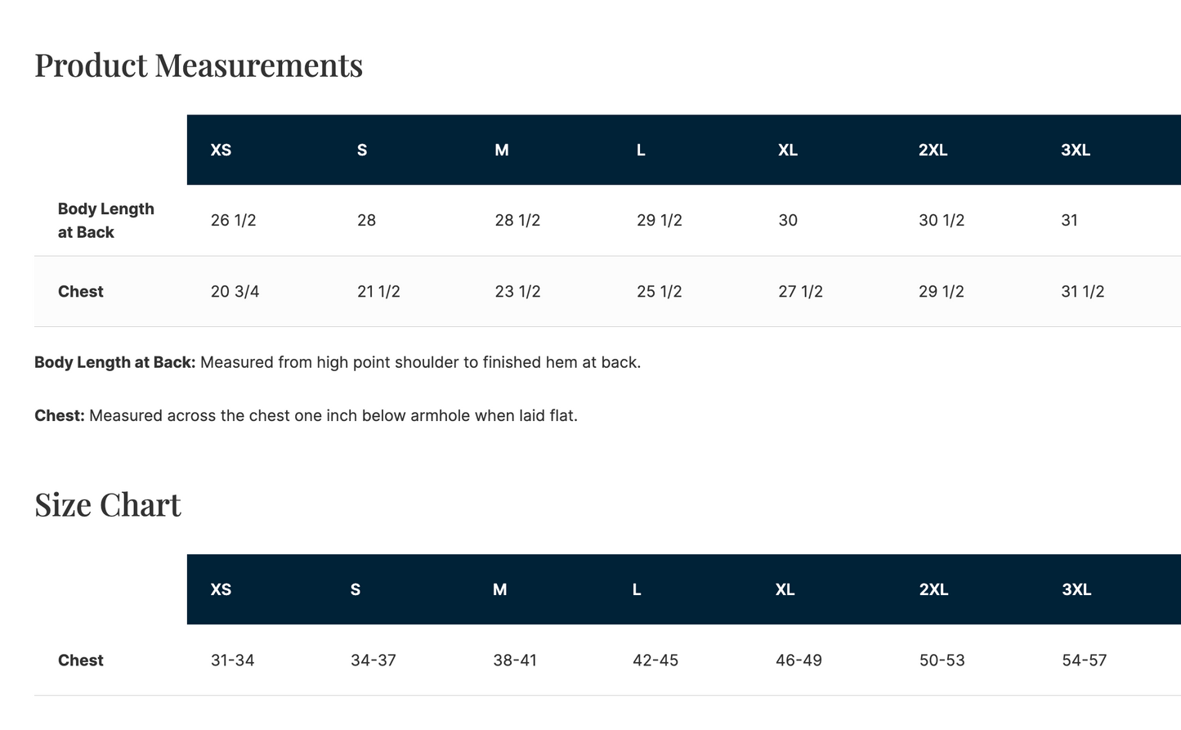This screenshot has width=1181, height=730.
Task: Click the XS header in Product Measurements table
Action: 221,150
